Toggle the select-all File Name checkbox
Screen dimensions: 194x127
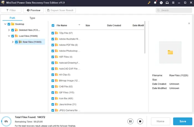tap(53, 25)
